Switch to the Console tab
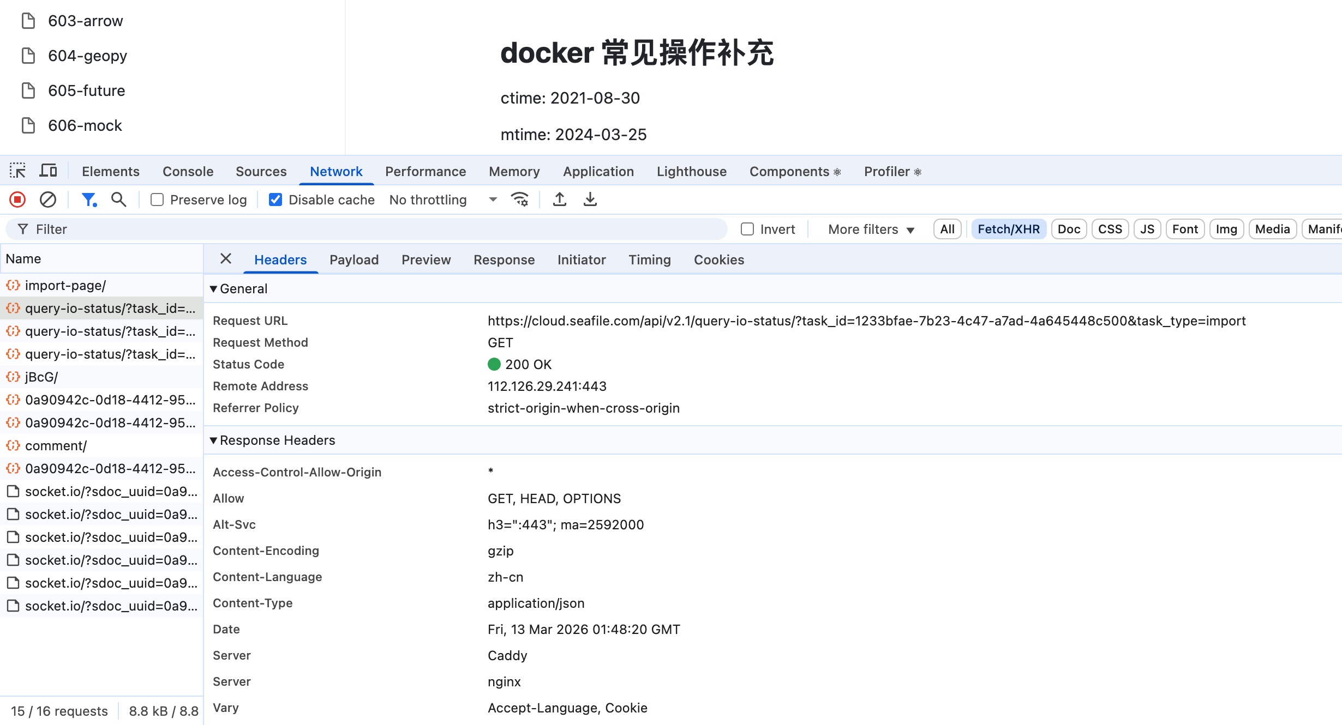Viewport: 1342px width, 725px height. 188,172
